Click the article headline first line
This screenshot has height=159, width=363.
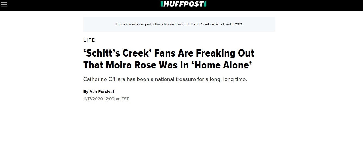pyautogui.click(x=169, y=53)
